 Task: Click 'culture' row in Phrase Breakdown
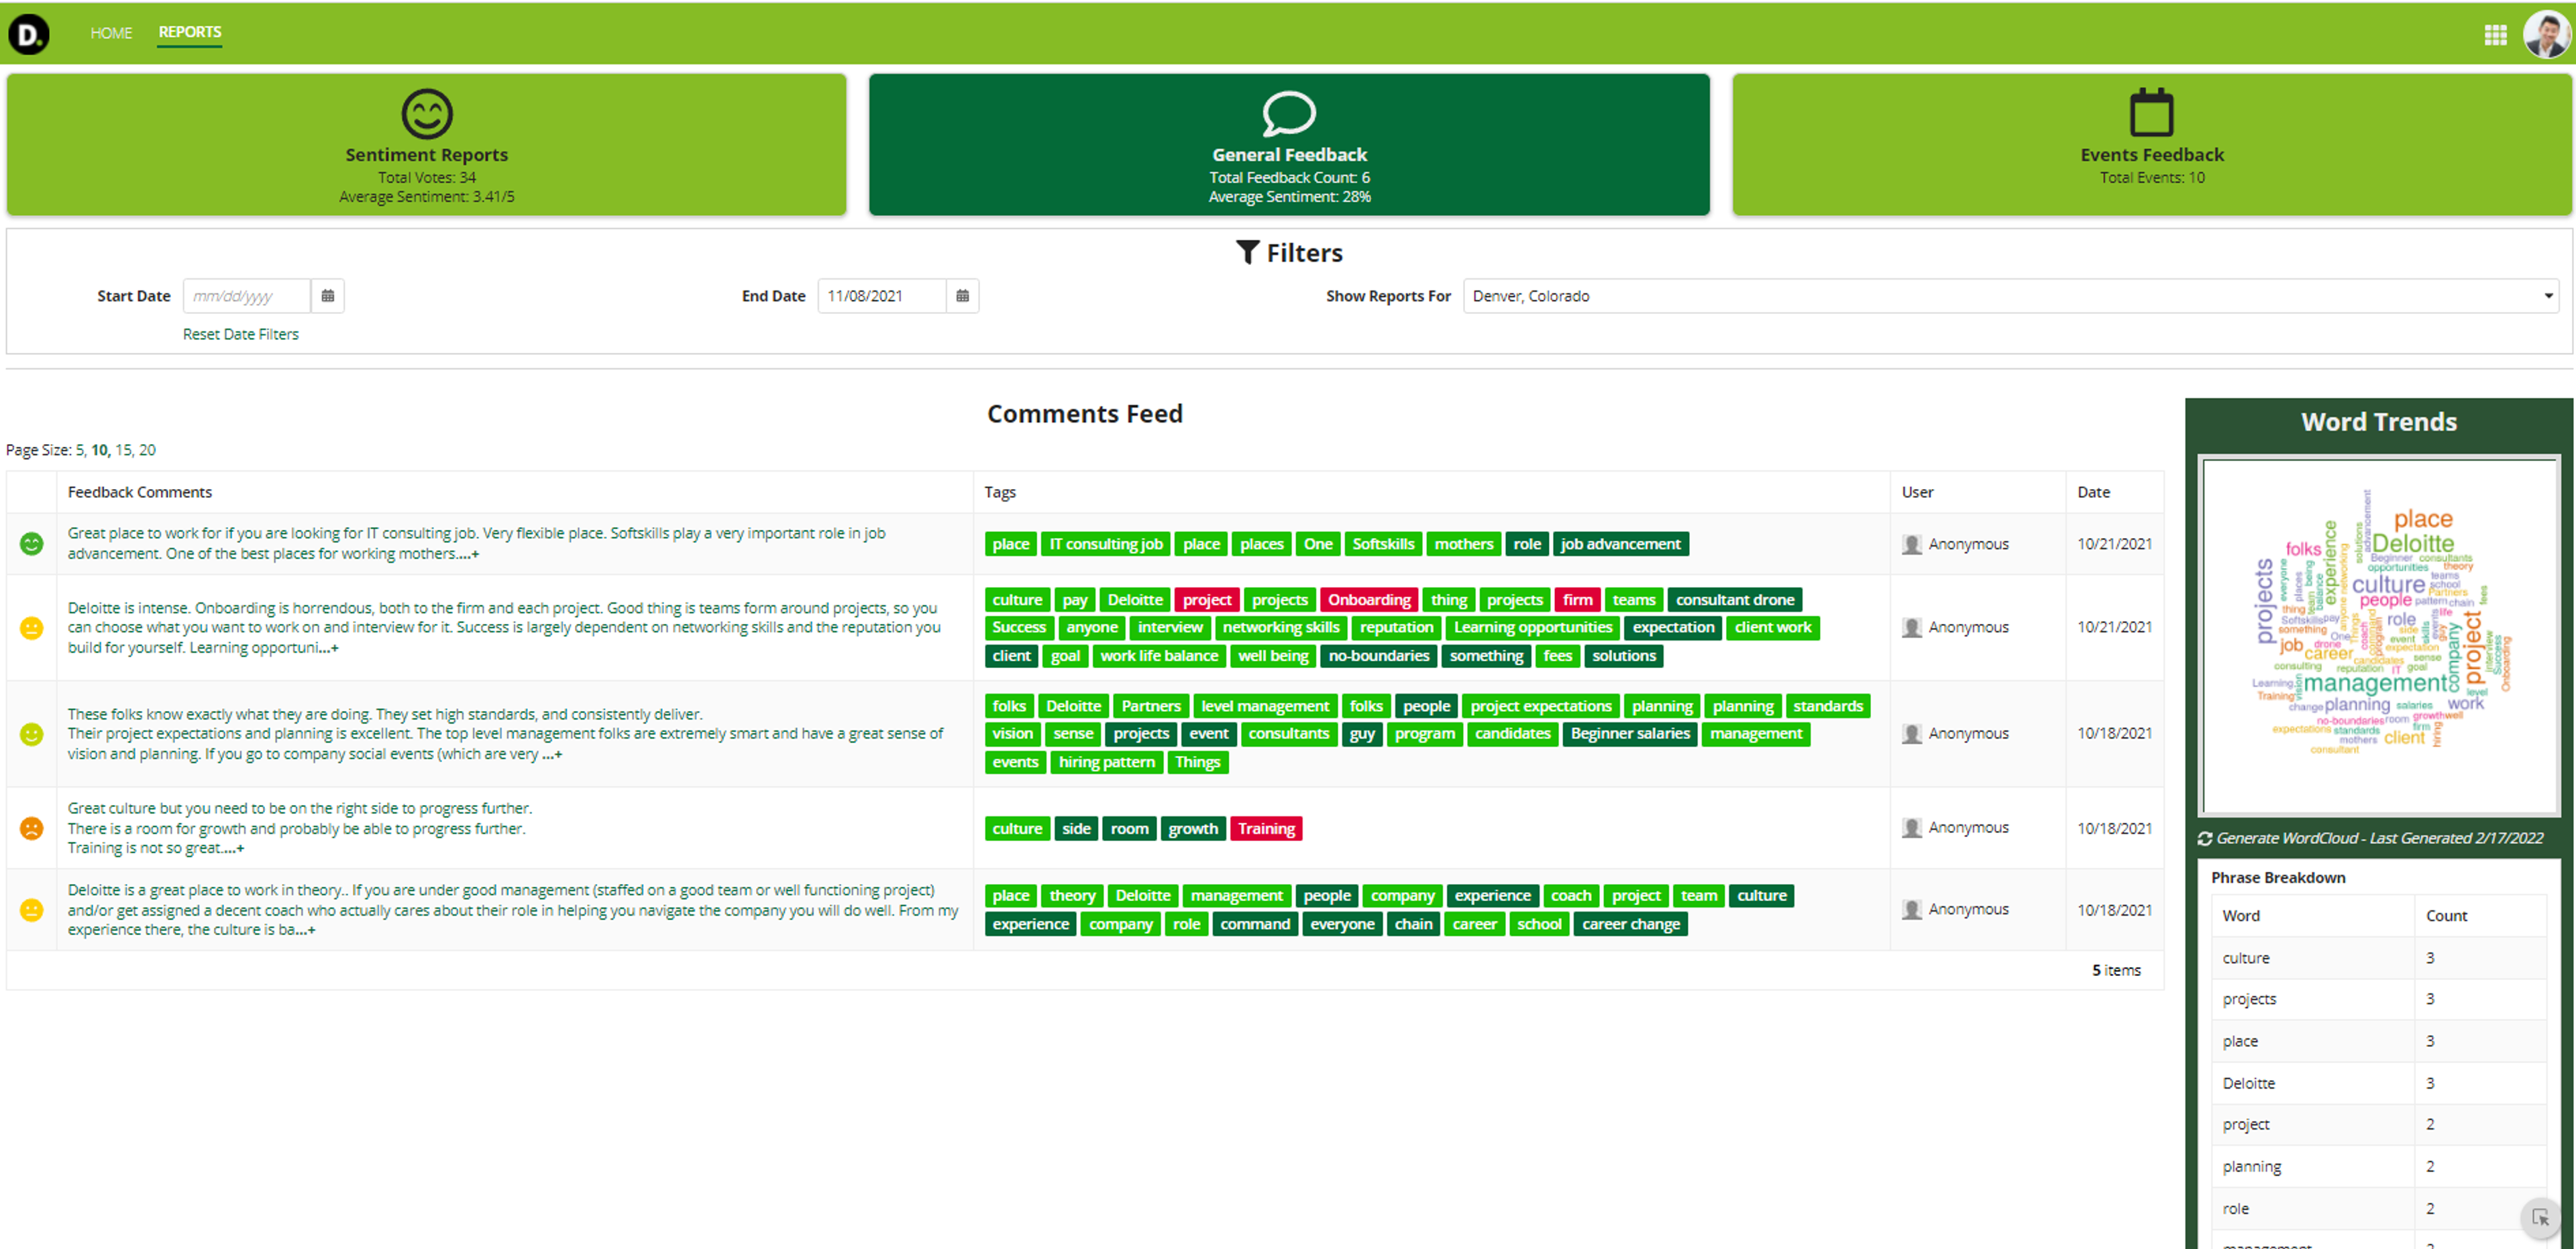click(x=2378, y=958)
